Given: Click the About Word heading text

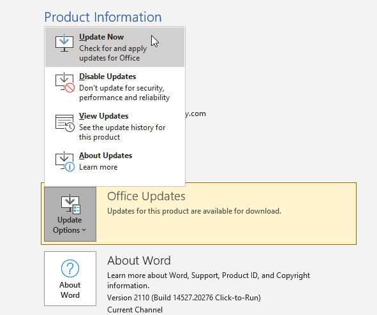Looking at the screenshot, I should tap(139, 260).
